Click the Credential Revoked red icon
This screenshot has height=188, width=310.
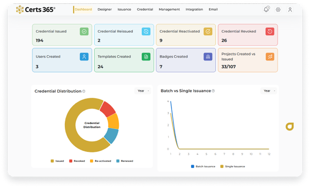pos(270,31)
